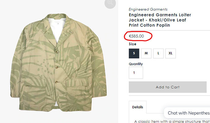This screenshot has width=210, height=123.
Task: Select size S
Action: click(134, 53)
